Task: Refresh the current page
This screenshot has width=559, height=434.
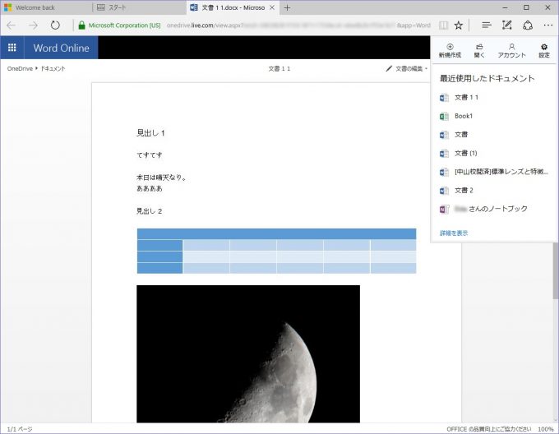Action: tap(55, 25)
